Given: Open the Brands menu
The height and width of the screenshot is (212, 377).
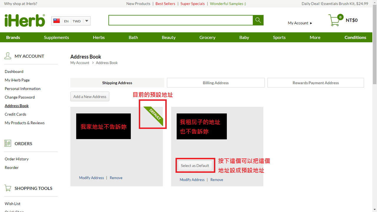Looking at the screenshot, I should 13,37.
